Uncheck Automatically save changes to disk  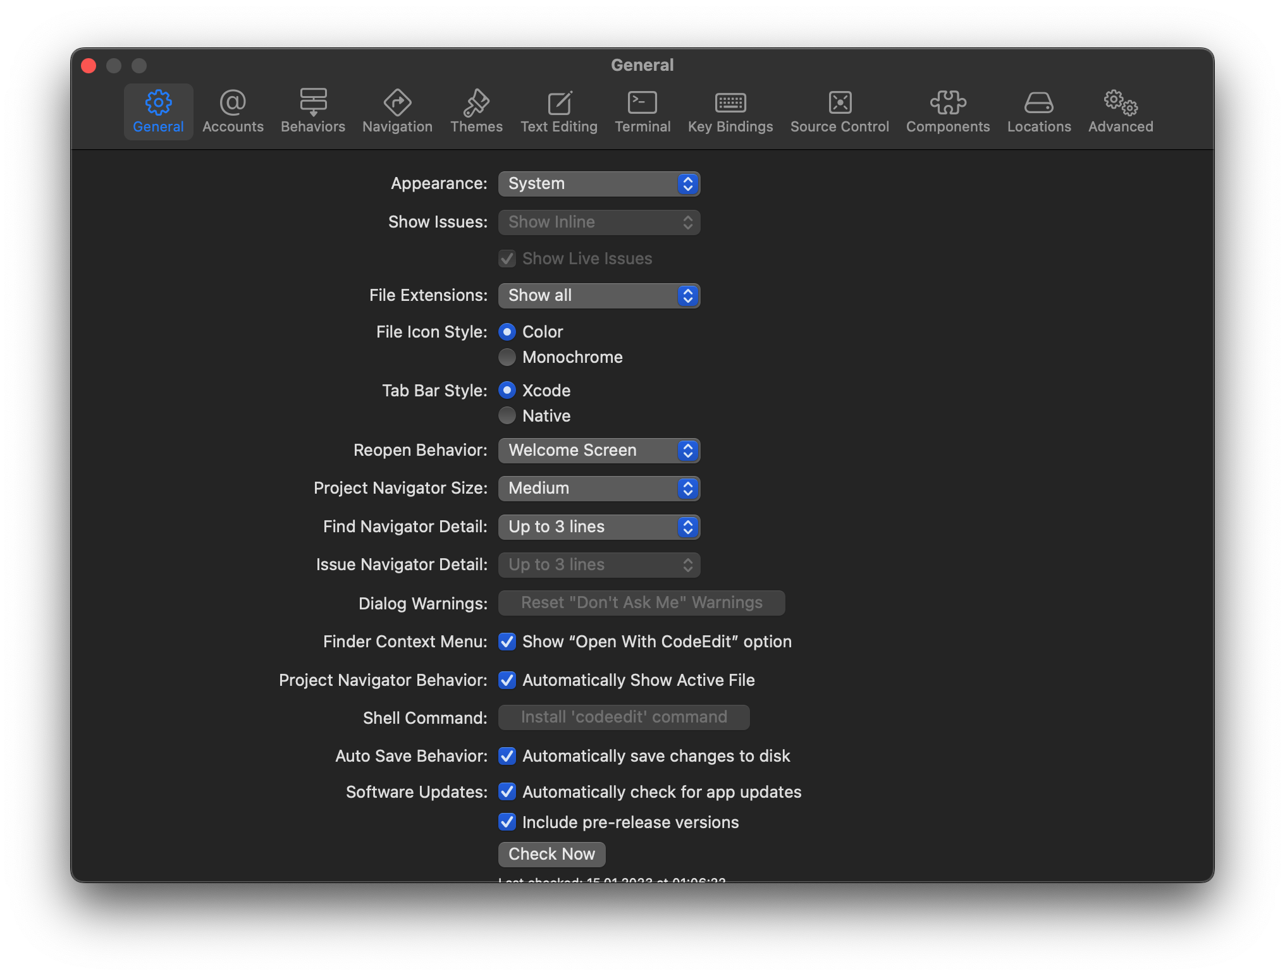click(507, 756)
